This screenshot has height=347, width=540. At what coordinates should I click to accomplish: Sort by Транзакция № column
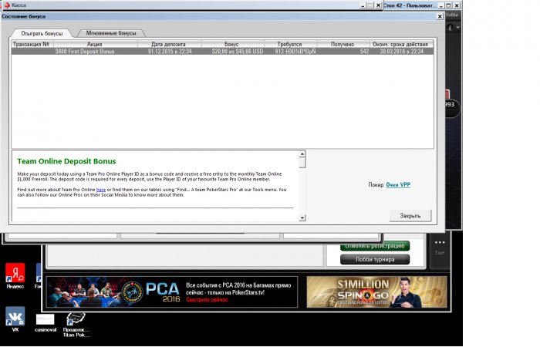tap(32, 44)
